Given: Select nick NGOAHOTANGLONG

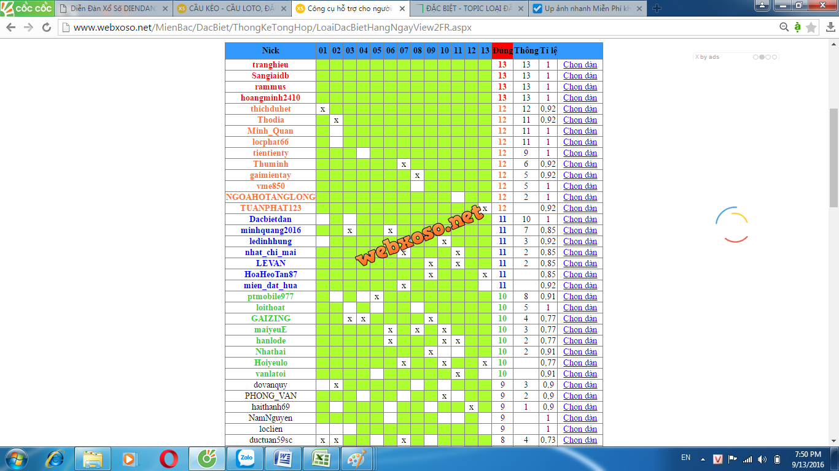Looking at the screenshot, I should click(270, 197).
